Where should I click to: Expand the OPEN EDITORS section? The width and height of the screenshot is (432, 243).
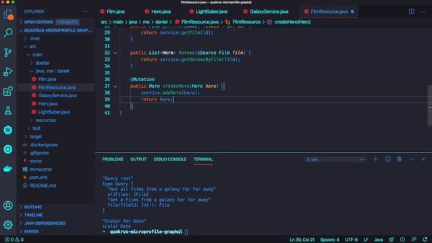(56, 22)
